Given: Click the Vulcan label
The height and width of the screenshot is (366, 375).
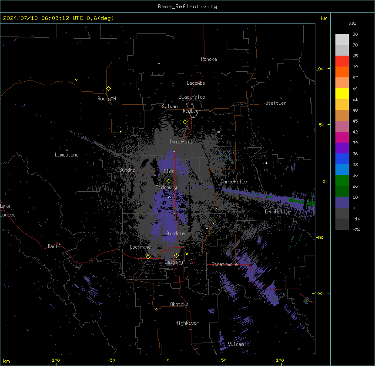Looking at the screenshot, I should (236, 344).
